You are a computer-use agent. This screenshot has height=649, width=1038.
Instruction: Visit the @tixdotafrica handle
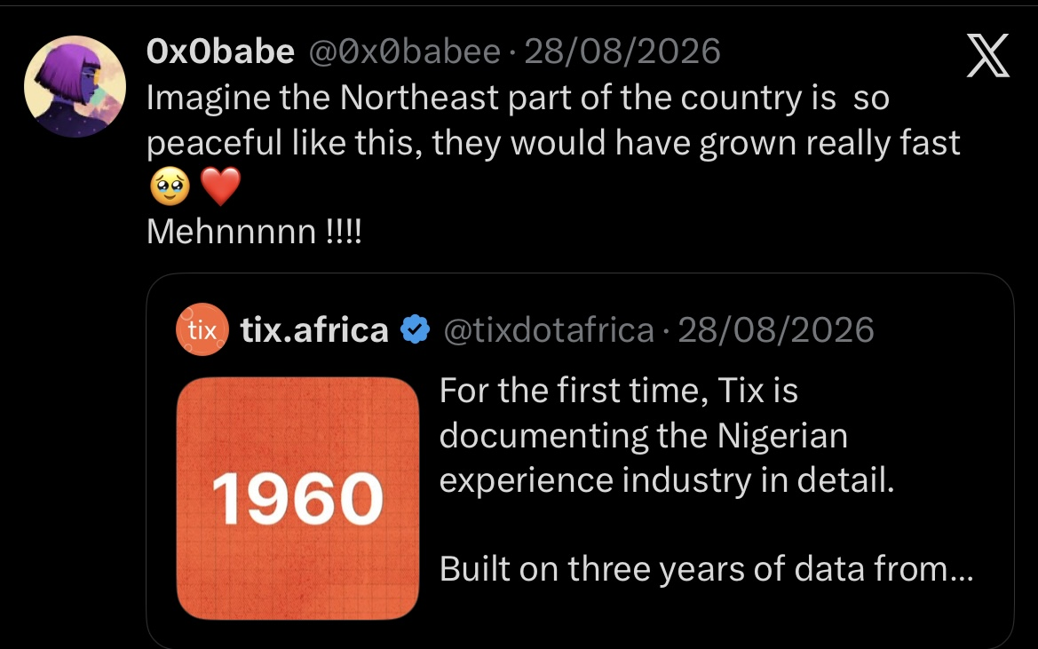pos(549,329)
